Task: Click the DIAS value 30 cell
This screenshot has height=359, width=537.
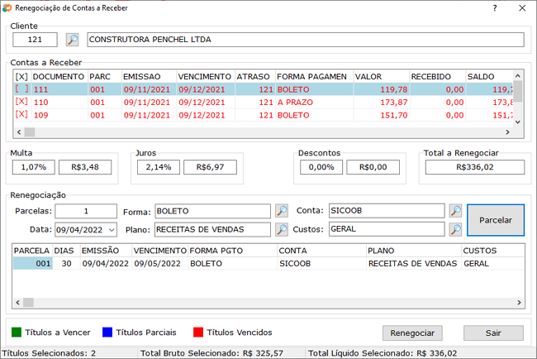Action: coord(66,263)
